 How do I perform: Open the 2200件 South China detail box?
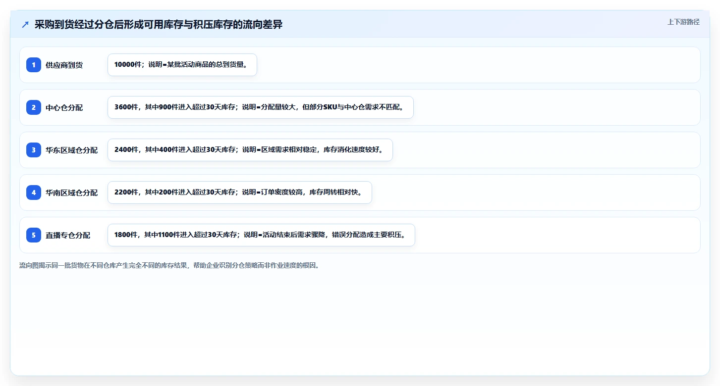pyautogui.click(x=240, y=193)
